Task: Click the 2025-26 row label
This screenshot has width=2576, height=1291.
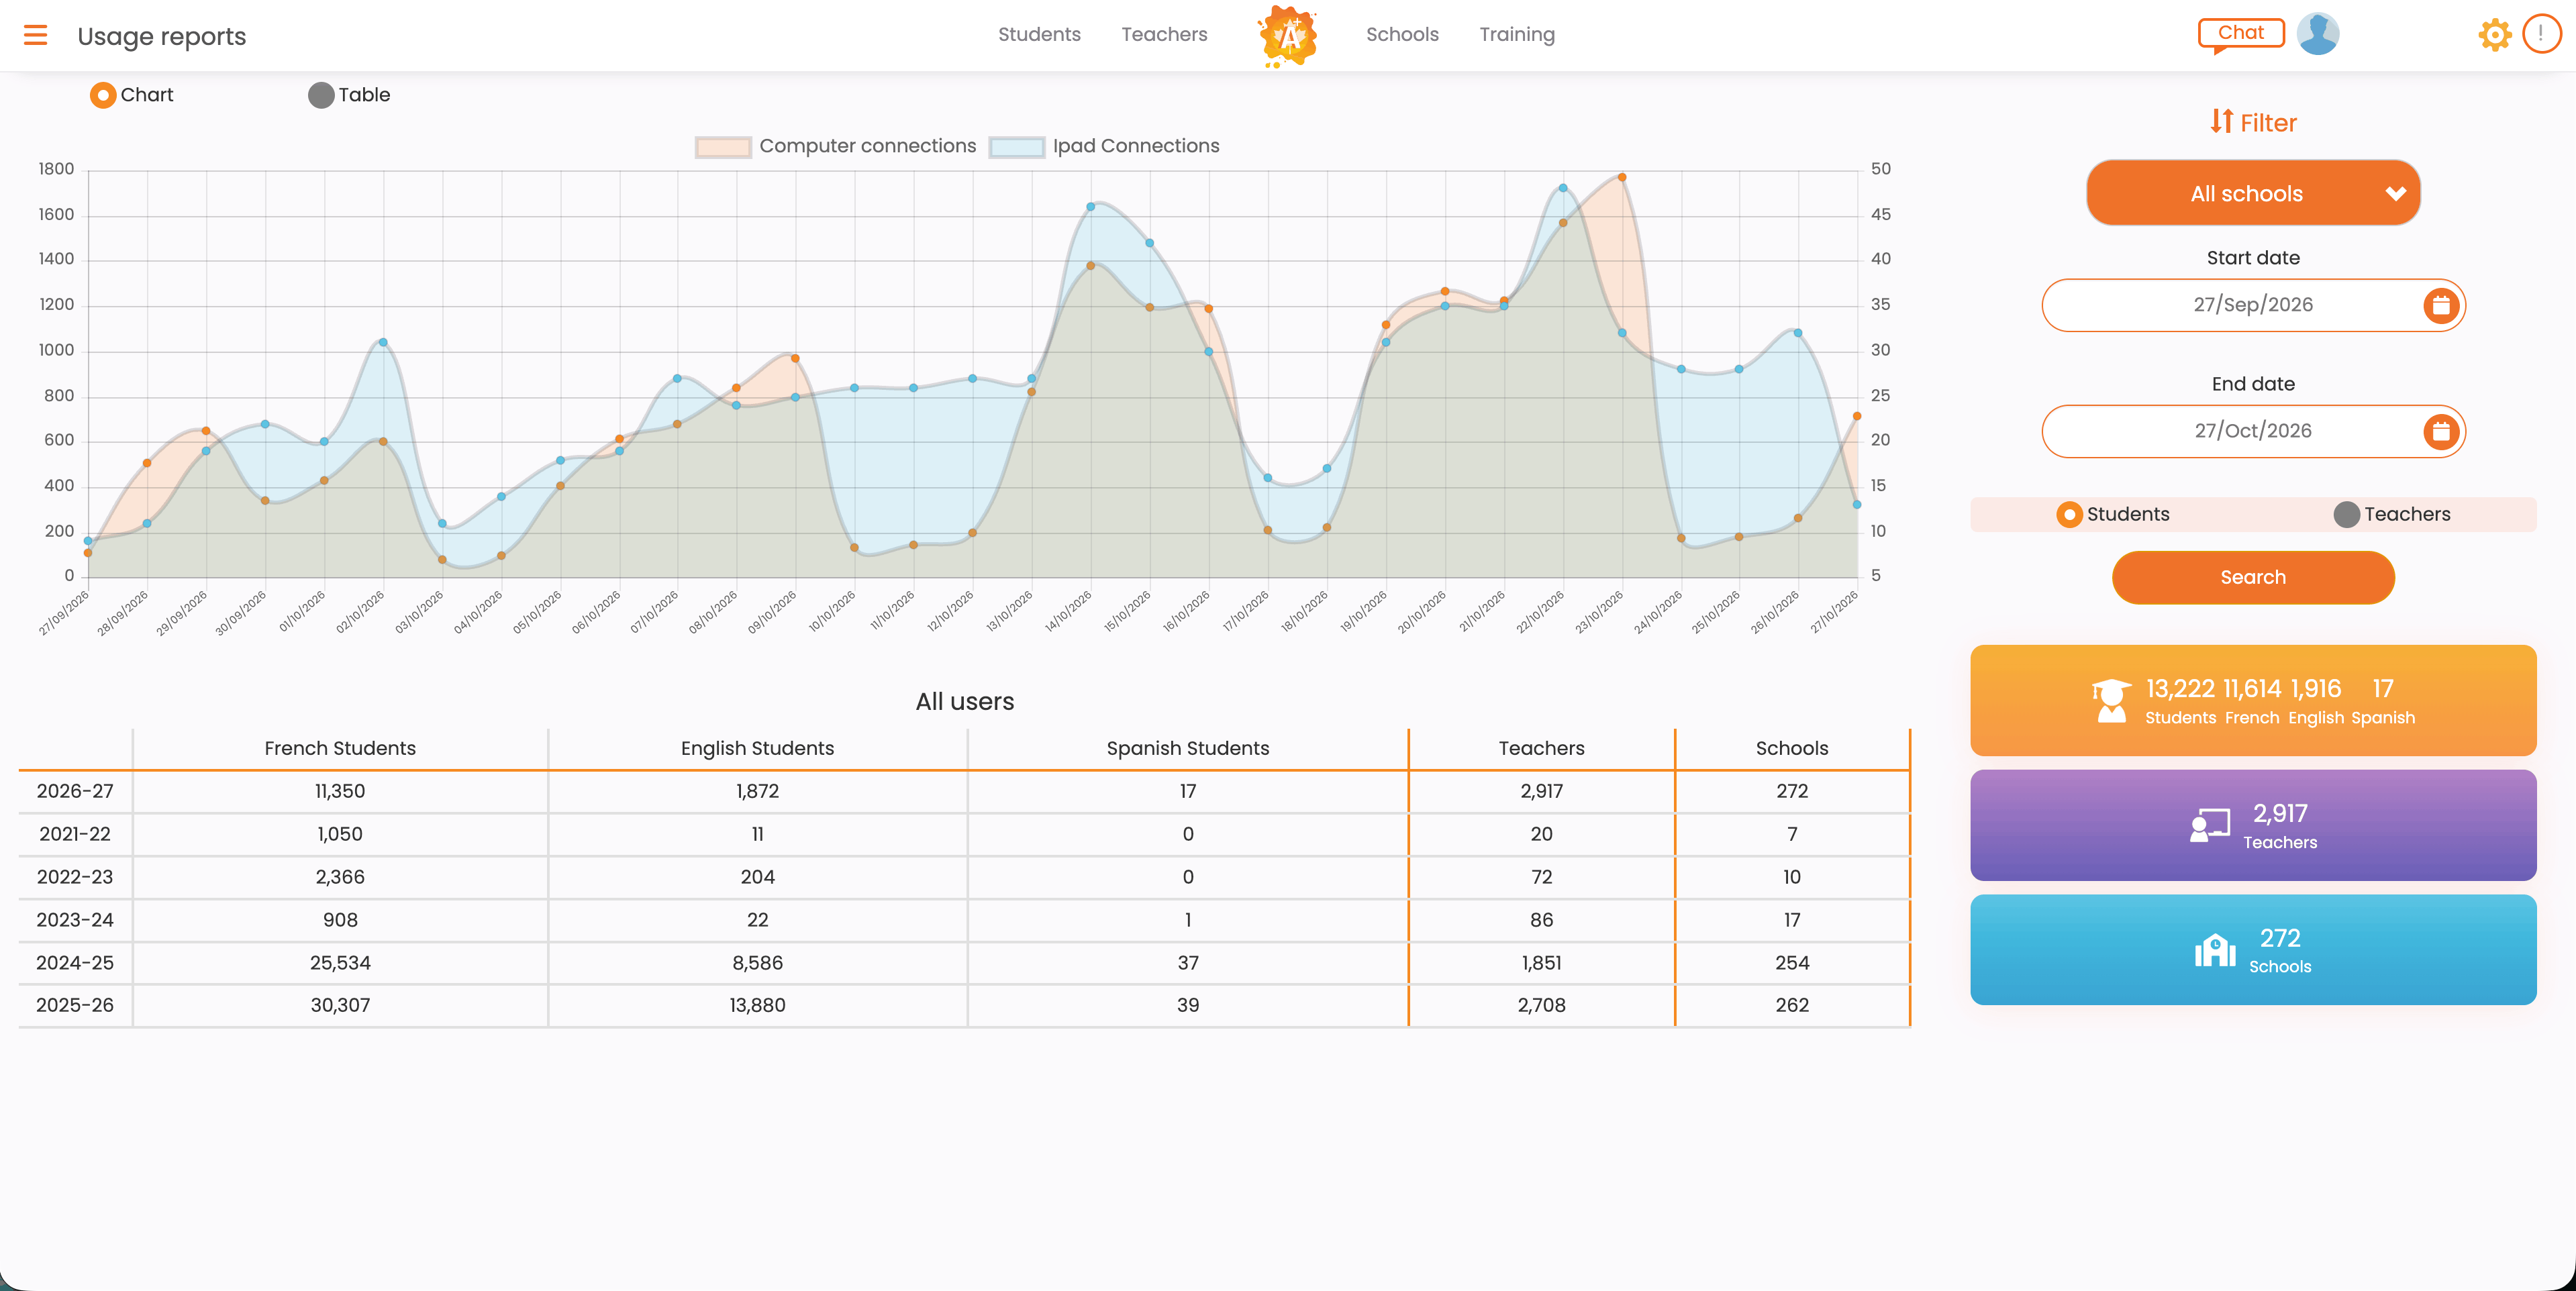Action: click(x=75, y=1005)
